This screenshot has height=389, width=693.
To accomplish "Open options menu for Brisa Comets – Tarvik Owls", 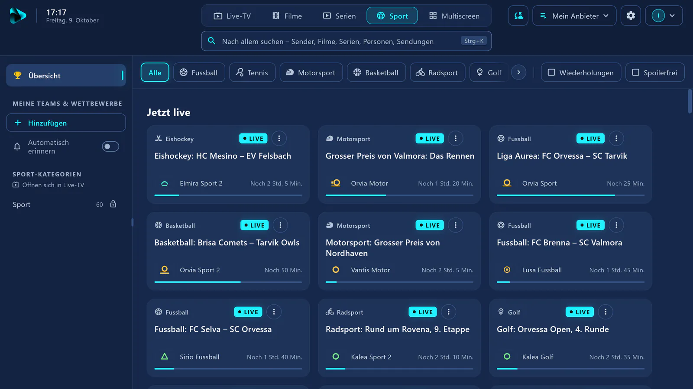I will (280, 225).
